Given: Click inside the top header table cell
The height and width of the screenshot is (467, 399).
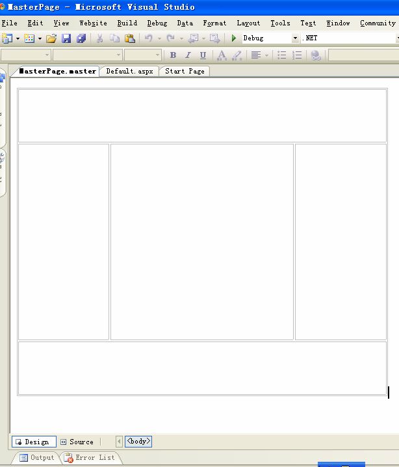Looking at the screenshot, I should (202, 116).
